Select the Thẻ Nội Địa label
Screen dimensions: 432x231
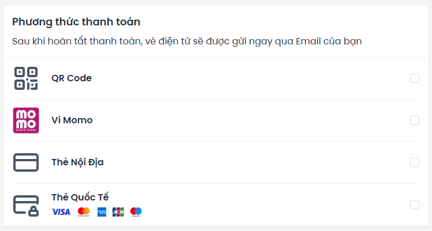pos(77,162)
